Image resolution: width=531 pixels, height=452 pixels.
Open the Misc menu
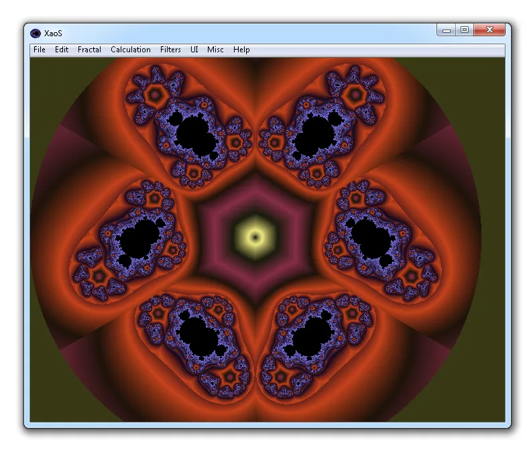215,50
